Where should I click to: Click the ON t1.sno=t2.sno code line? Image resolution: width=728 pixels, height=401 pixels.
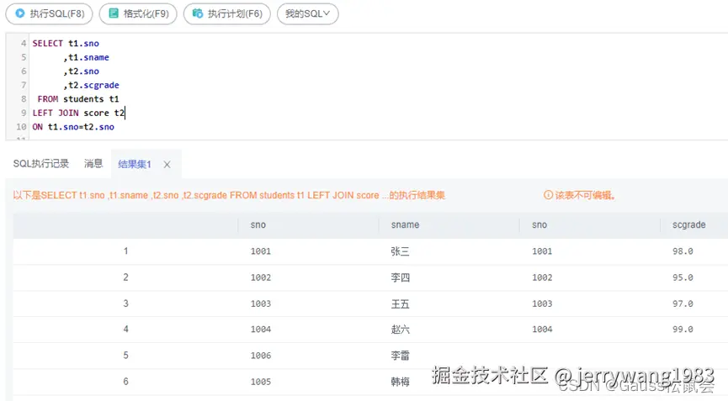[x=73, y=127]
